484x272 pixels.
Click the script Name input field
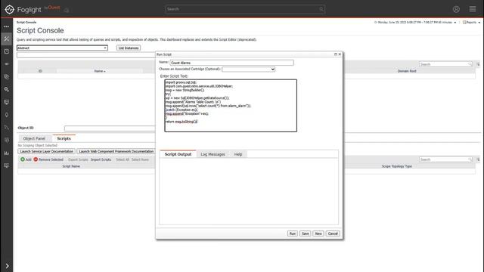[x=232, y=63]
